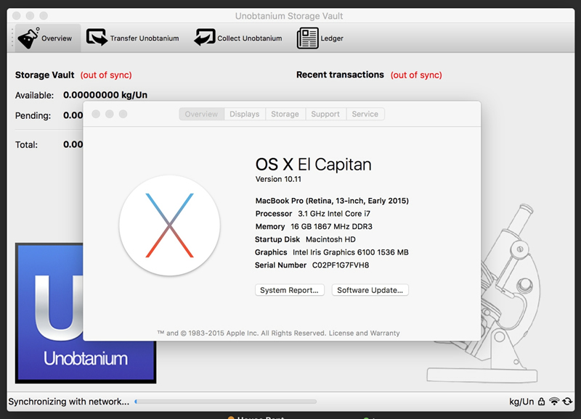Open the Ledger newspaper icon
This screenshot has height=419, width=581.
tap(308, 38)
